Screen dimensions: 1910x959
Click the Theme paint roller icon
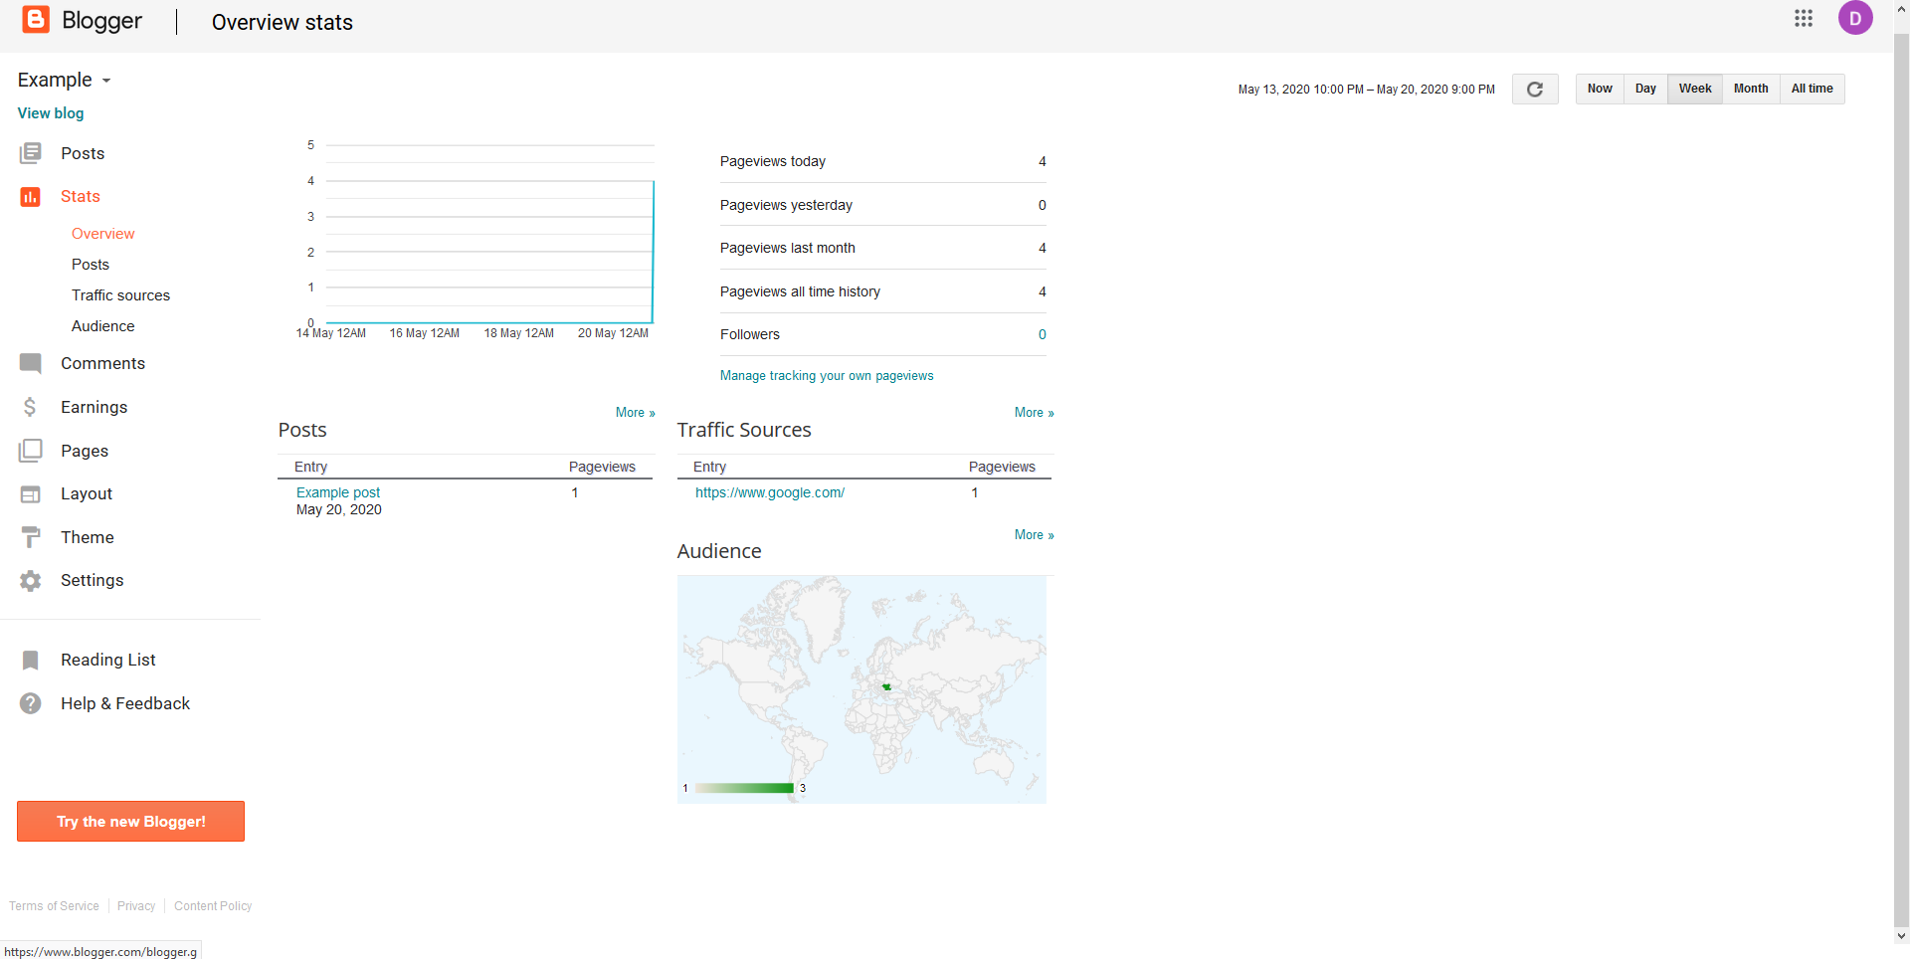31,537
